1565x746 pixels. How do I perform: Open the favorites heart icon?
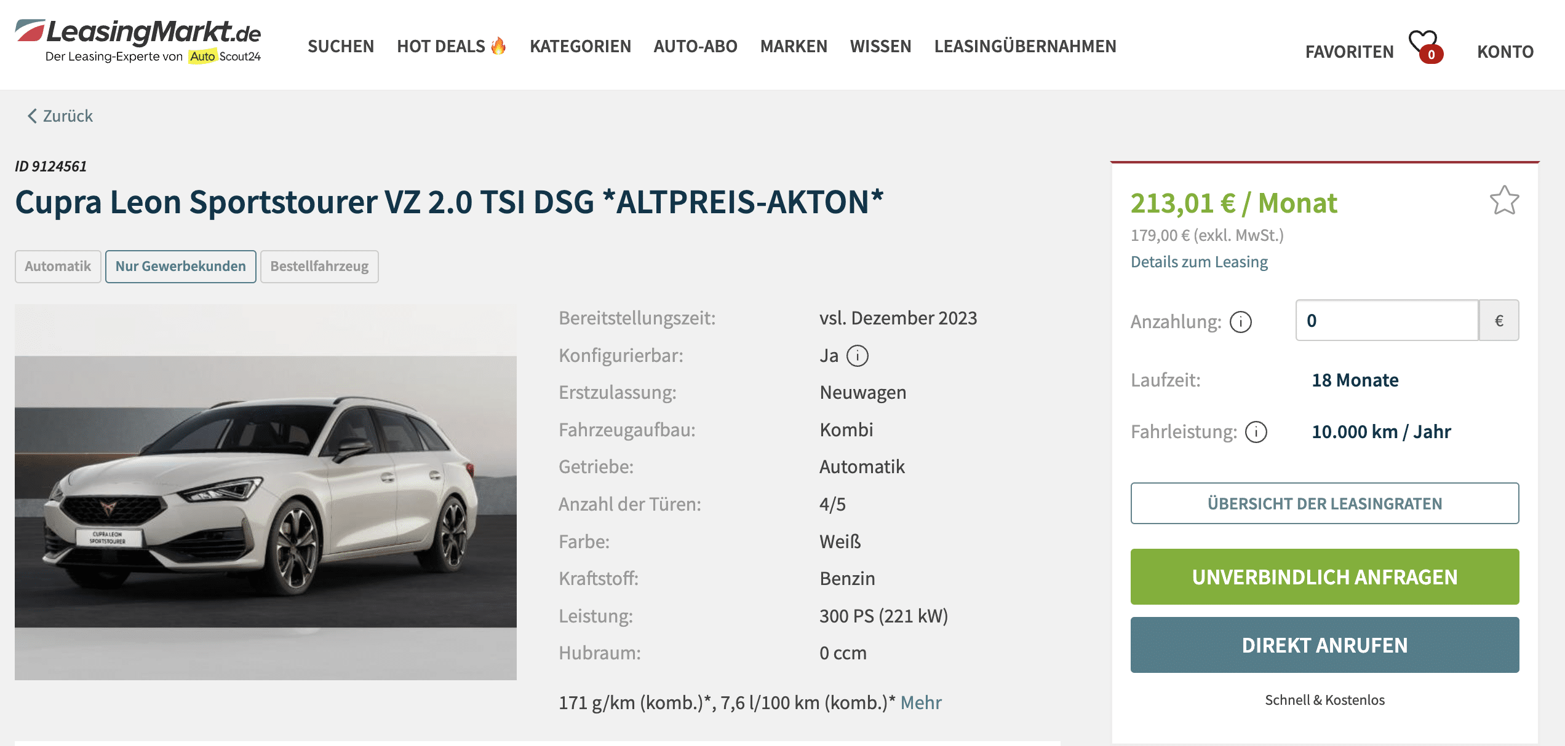1425,46
